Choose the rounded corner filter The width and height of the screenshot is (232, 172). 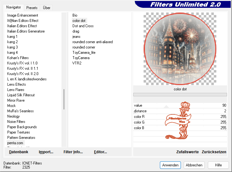(84, 47)
